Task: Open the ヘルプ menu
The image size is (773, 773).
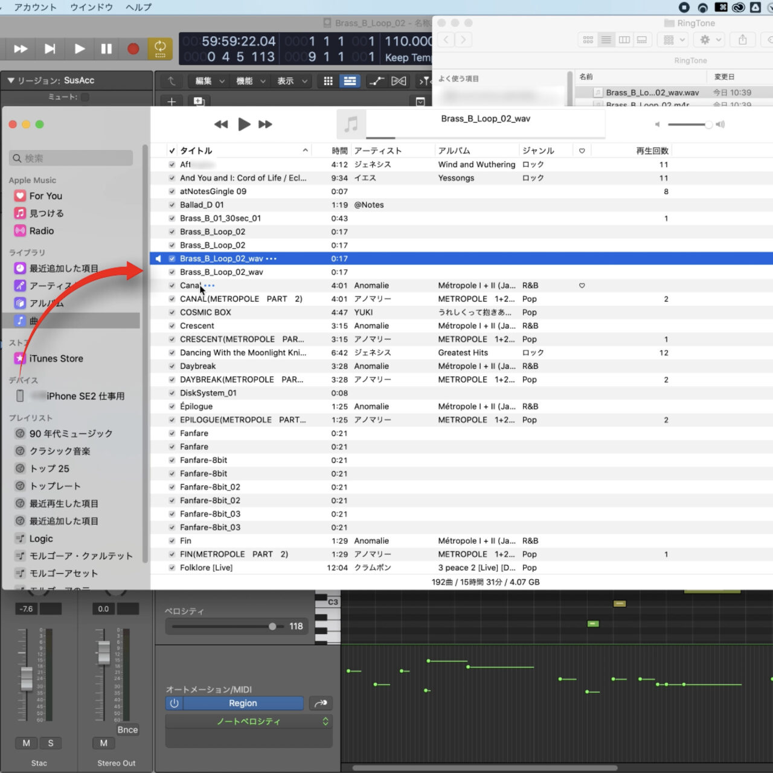Action: pos(138,7)
